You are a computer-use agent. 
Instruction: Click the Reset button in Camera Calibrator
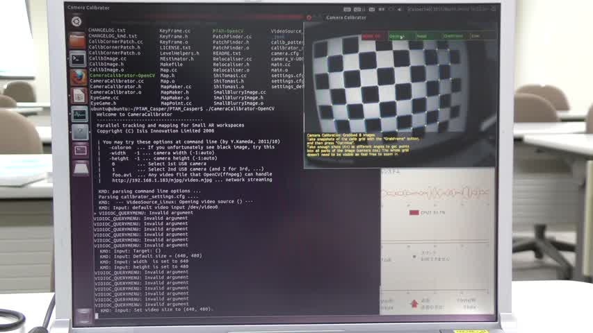tap(428, 36)
